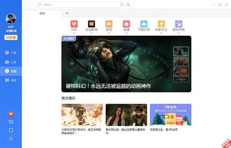
Task: Expand the chevron under 在线影院
Action: pyautogui.click(x=92, y=33)
